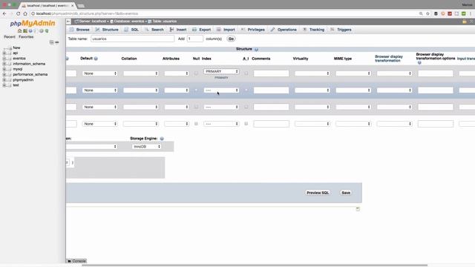Select information_schema in the database tree
The height and width of the screenshot is (267, 475).
[x=29, y=64]
